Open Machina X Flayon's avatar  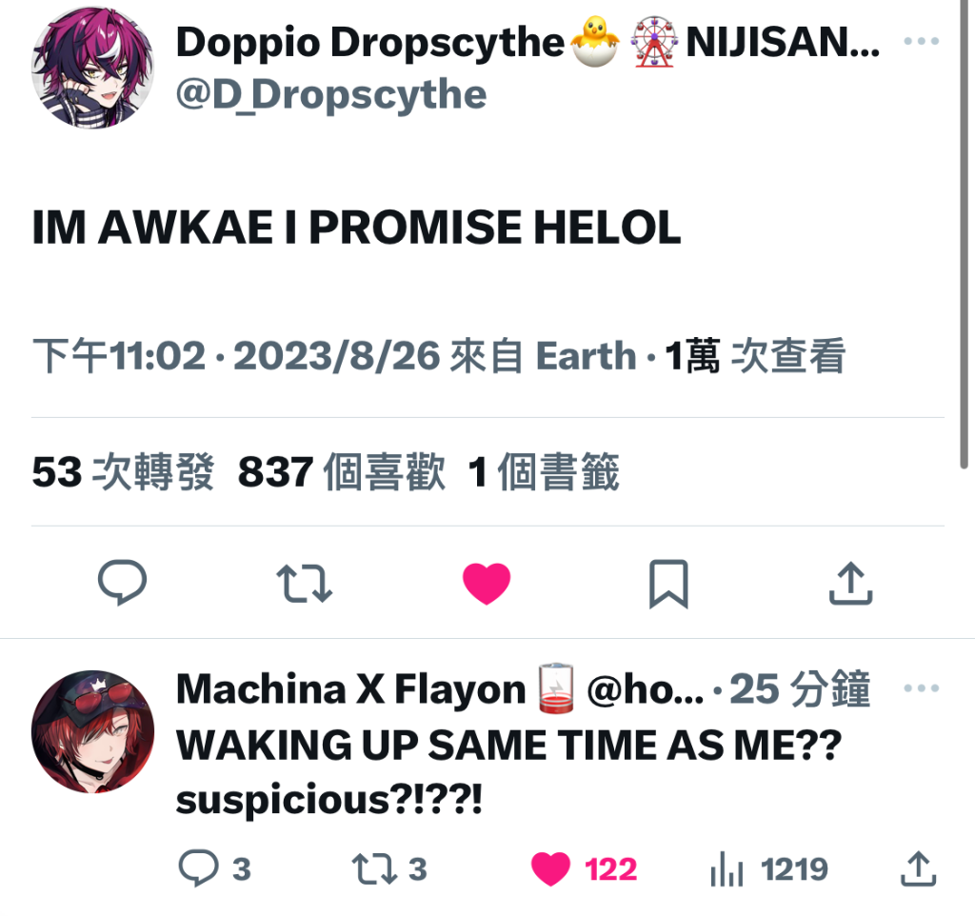(x=92, y=731)
